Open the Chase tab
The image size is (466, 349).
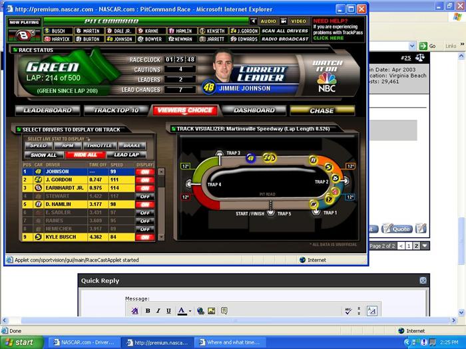click(322, 111)
